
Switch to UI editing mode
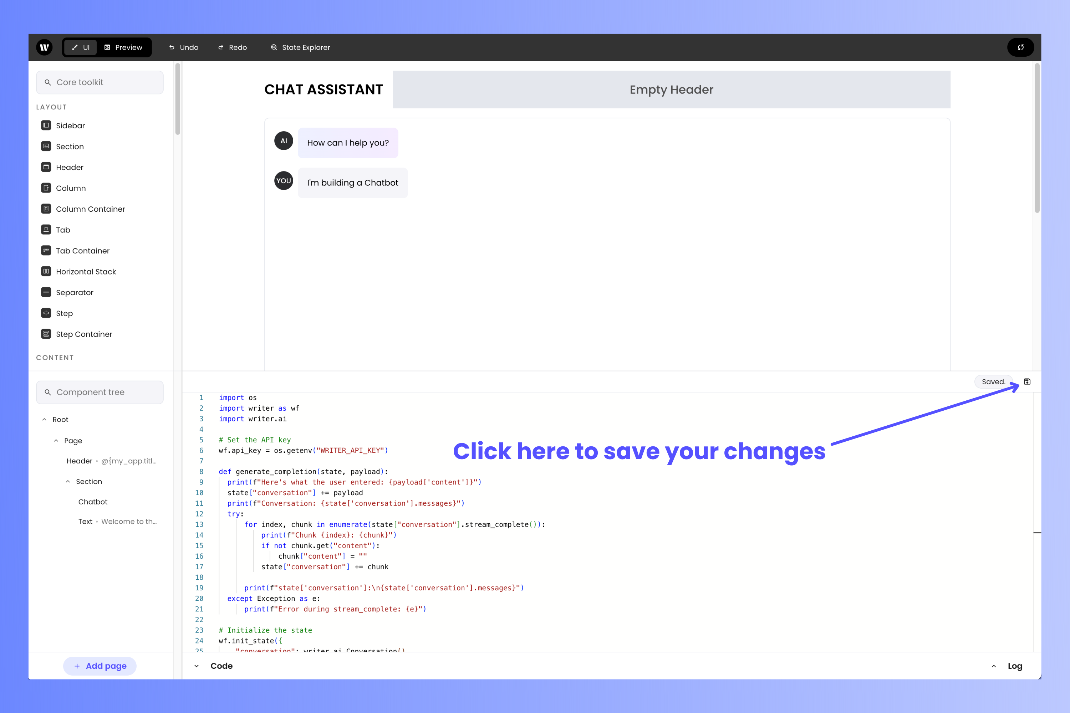81,47
